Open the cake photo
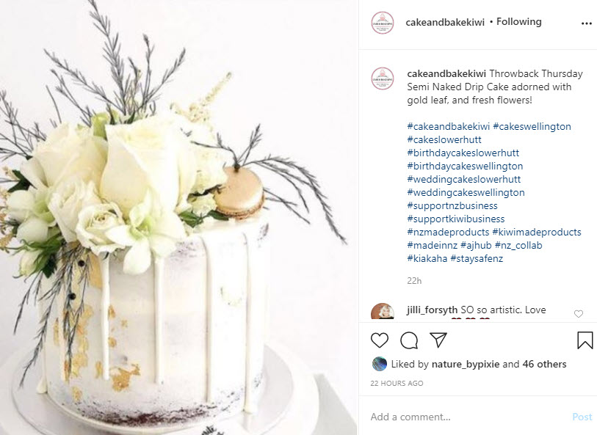This screenshot has height=435, width=597. (x=178, y=217)
